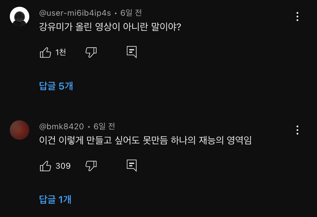
Task: Open the red avatar of @bmk8420
Action: (x=20, y=130)
